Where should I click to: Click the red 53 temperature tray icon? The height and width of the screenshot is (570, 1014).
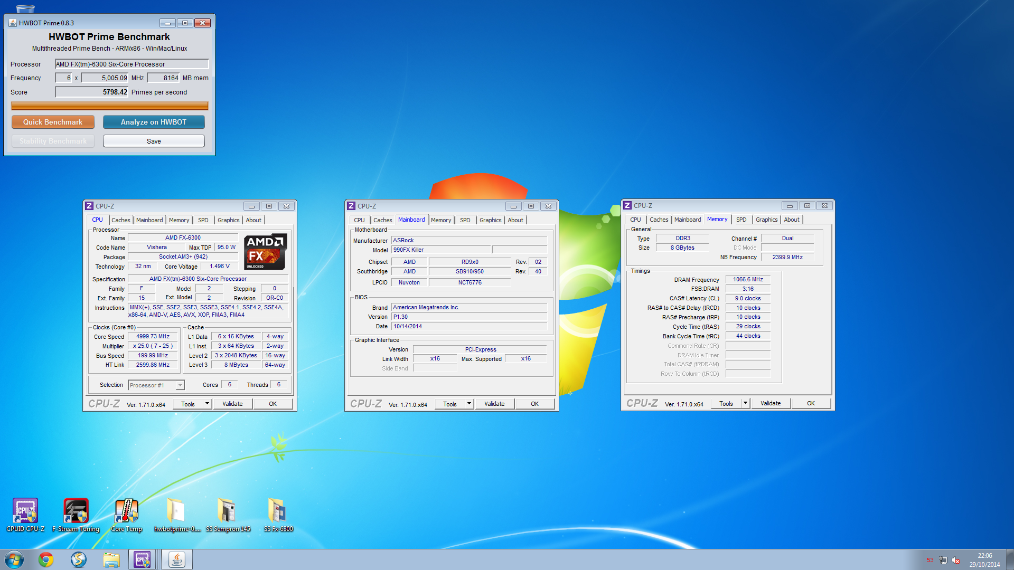pyautogui.click(x=930, y=560)
